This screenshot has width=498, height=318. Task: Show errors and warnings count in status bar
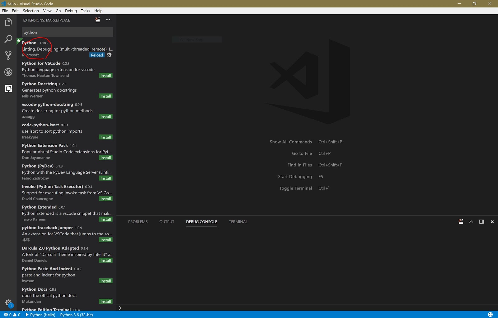[x=12, y=315]
